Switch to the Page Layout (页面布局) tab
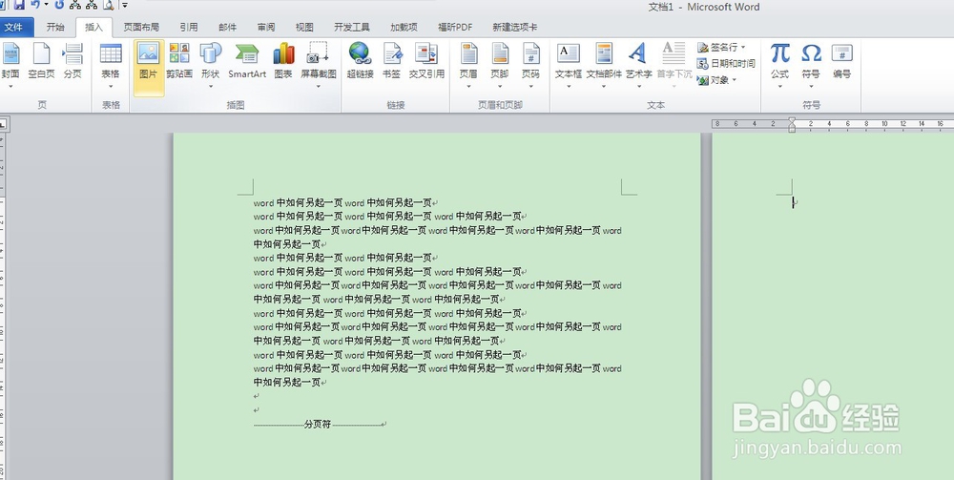Screen dimensions: 954x480 (x=141, y=27)
